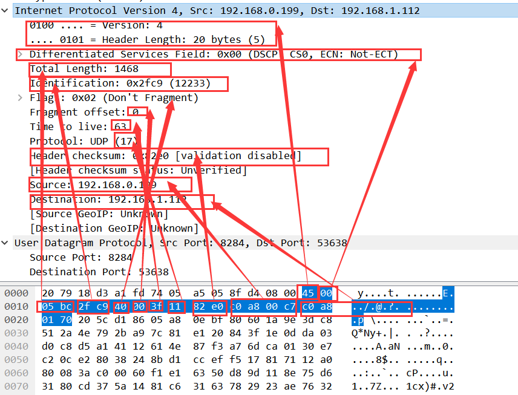The width and height of the screenshot is (518, 395).
Task: Click hex offset 0010 in bytes pane
Action: point(16,307)
